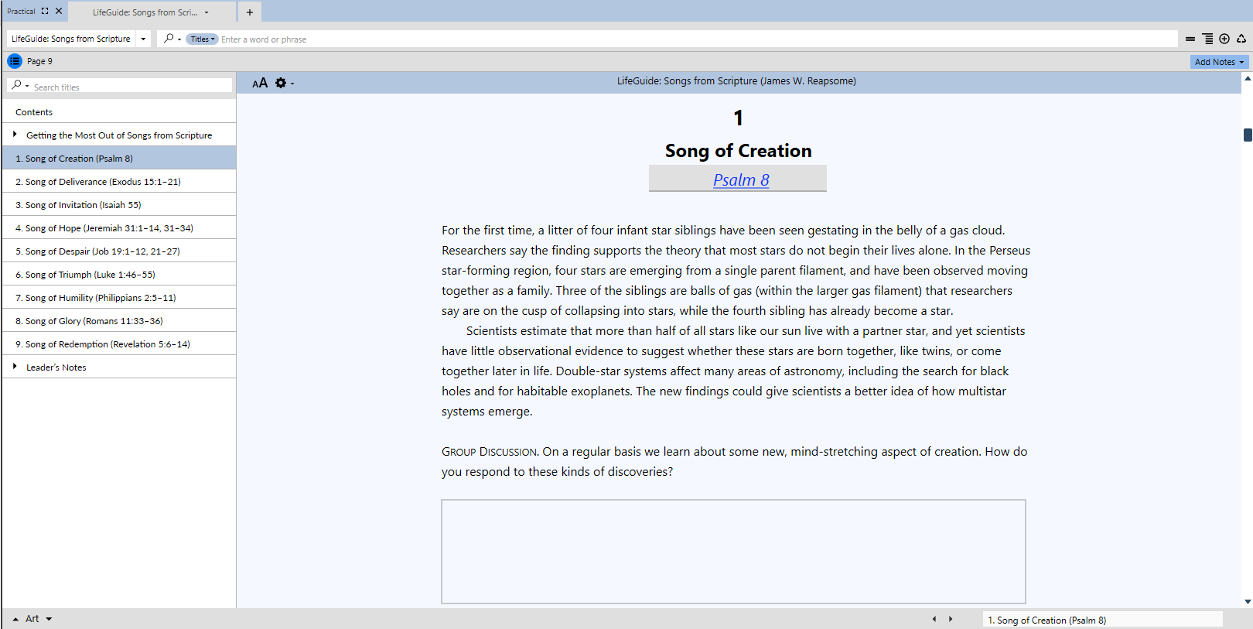This screenshot has width=1253, height=629.
Task: Open the Titles search scope dropdown
Action: point(203,39)
